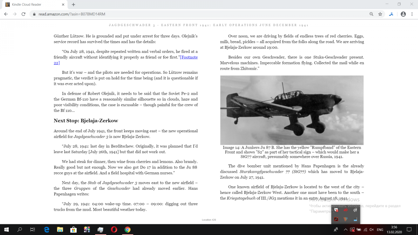Switch the ENG input language indicator
418x235 pixels.
point(380,229)
